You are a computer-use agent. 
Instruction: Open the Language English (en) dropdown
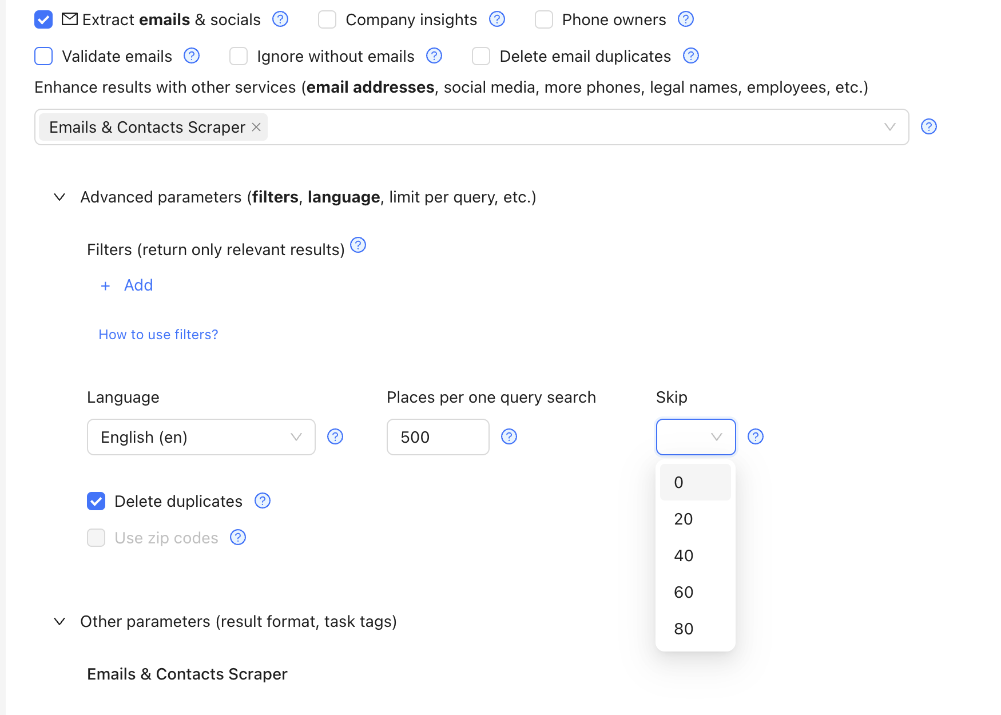click(x=201, y=437)
